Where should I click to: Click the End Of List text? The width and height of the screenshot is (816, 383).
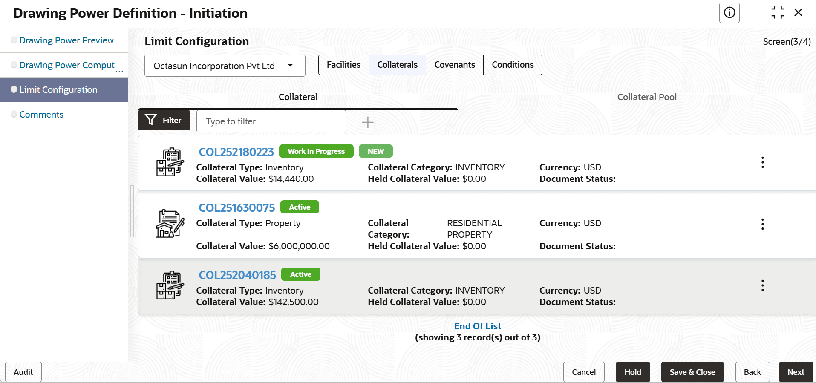(478, 326)
